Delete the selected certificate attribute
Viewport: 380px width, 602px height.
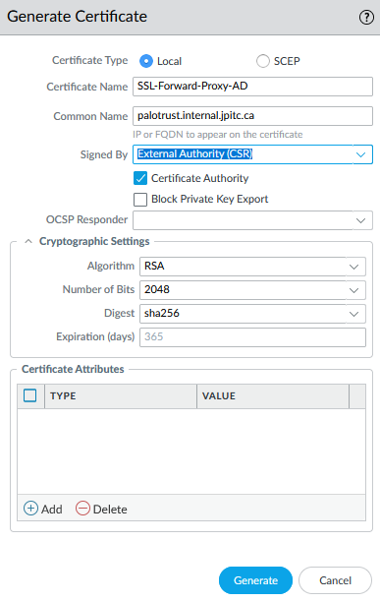pos(101,509)
